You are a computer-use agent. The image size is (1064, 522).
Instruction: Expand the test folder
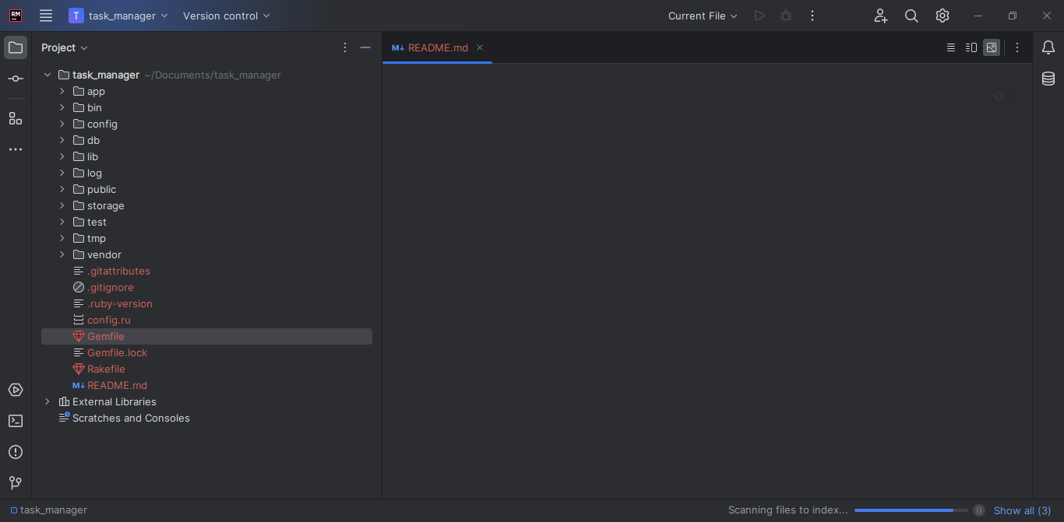click(x=62, y=222)
